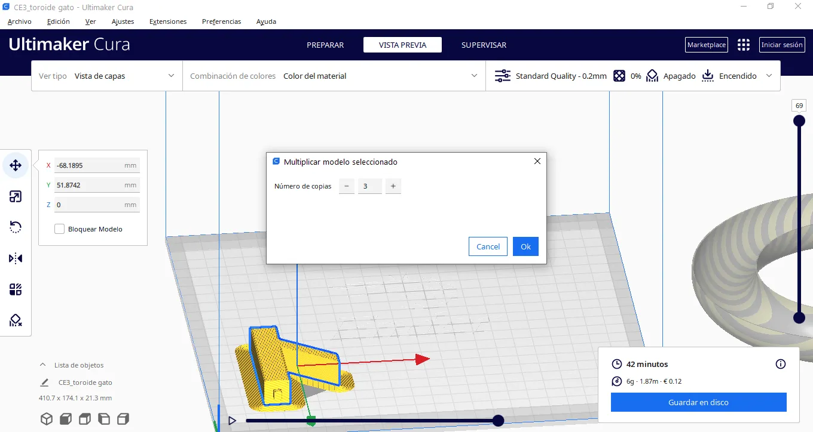Screen dimensions: 813x432
Task: Click Guardar en disco button
Action: click(x=698, y=402)
